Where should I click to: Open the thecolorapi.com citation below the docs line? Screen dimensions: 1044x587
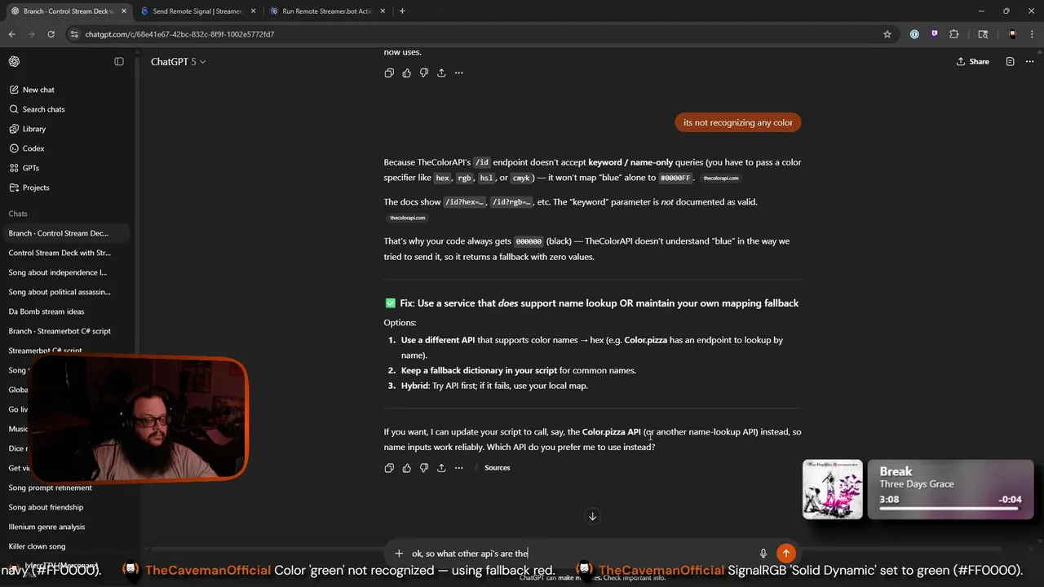(407, 218)
